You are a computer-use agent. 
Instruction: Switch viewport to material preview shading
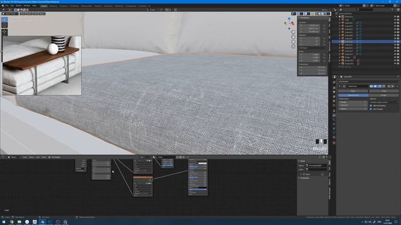point(322,14)
